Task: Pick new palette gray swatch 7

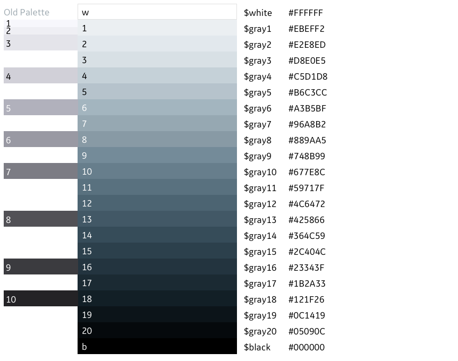Action: pos(157,123)
